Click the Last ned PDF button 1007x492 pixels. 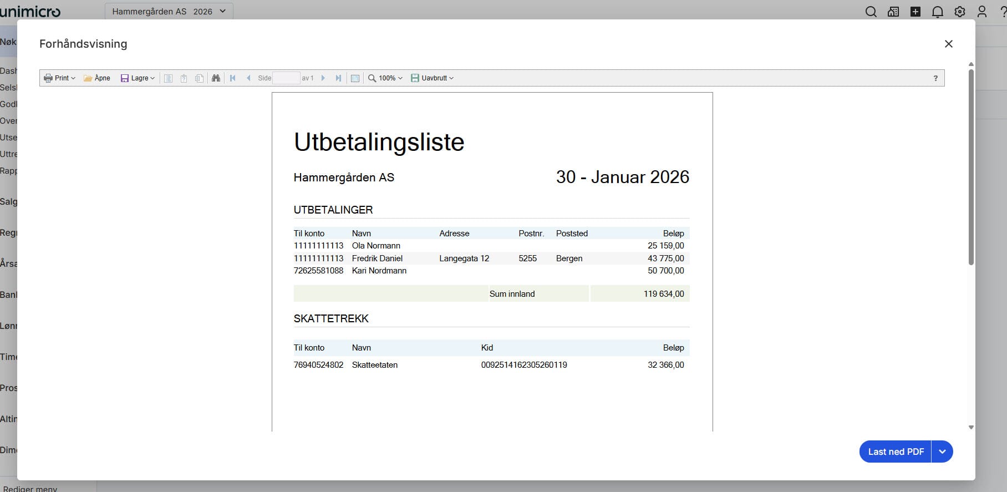(x=895, y=452)
